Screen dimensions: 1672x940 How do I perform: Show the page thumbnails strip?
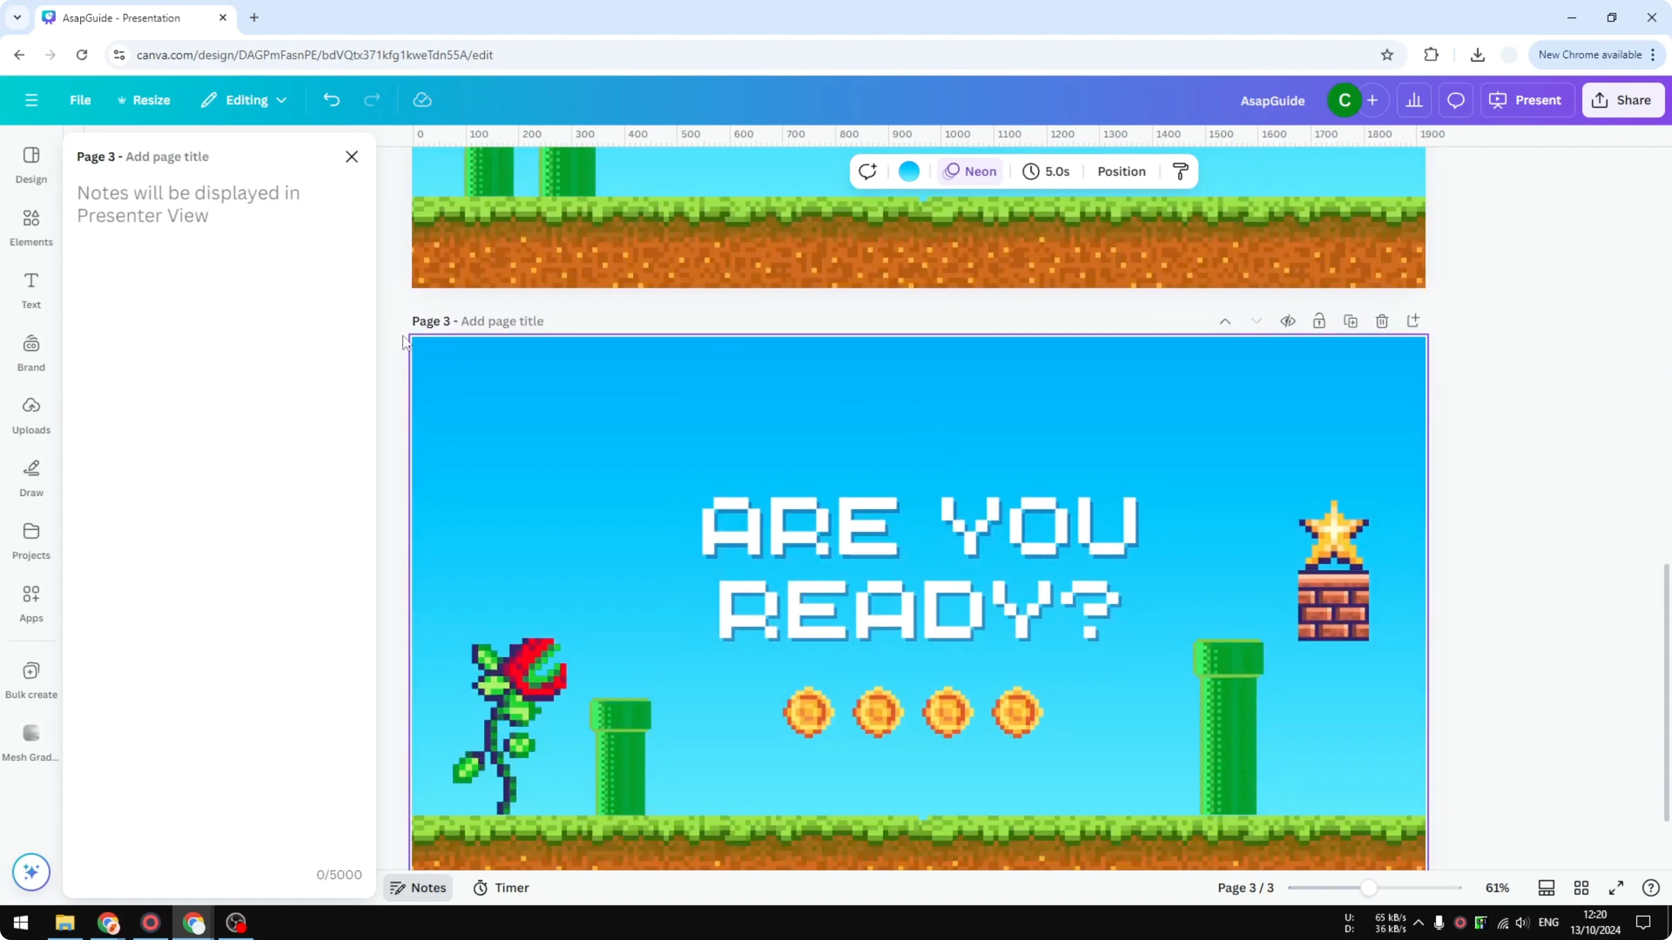[x=1547, y=887]
